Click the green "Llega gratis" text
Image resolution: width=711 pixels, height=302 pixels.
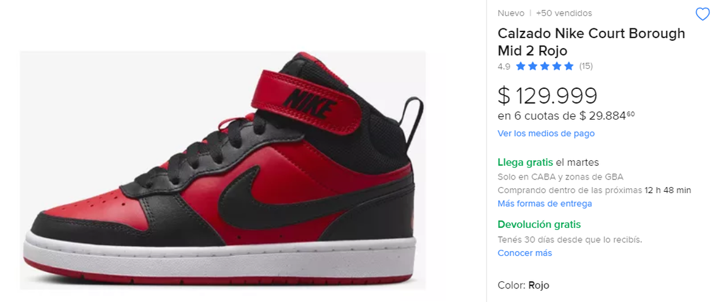[526, 162]
